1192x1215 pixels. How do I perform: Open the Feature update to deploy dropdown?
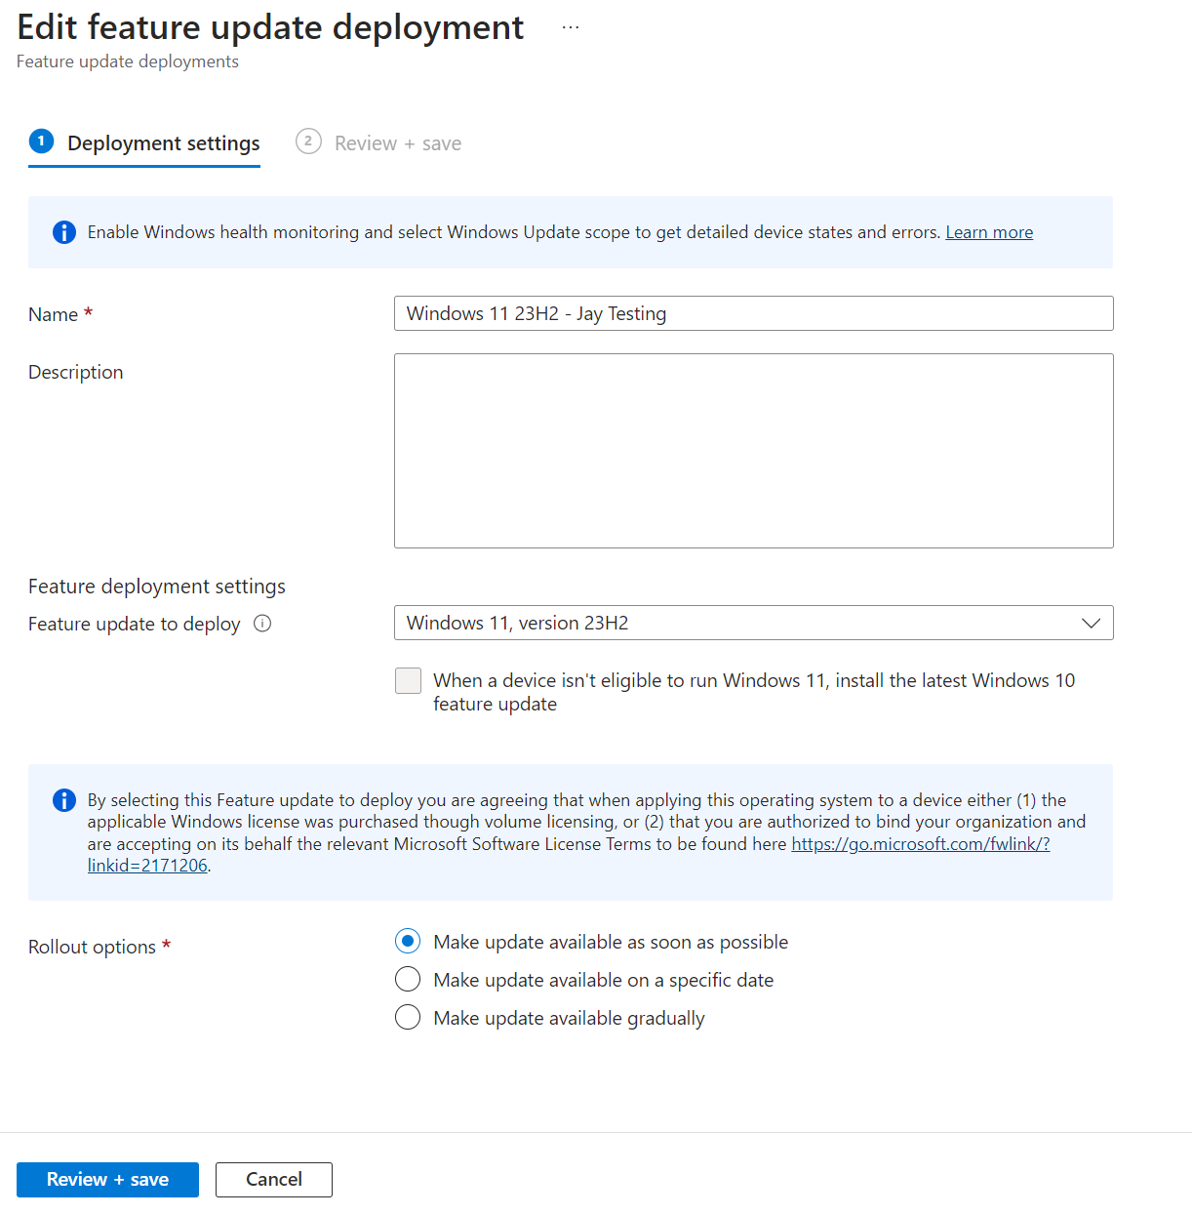[753, 623]
